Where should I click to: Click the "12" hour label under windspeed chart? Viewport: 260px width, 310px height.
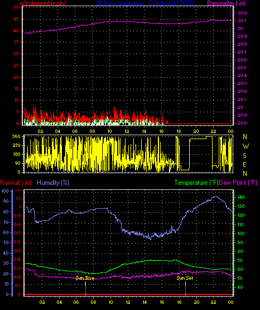tap(127, 131)
